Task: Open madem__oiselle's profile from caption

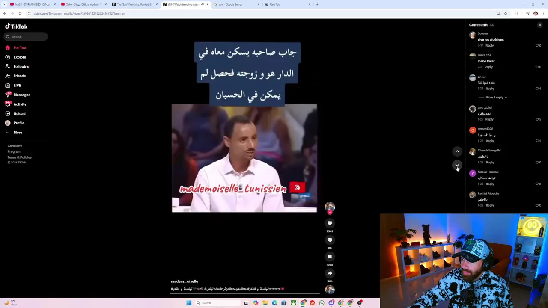Action: point(185,281)
